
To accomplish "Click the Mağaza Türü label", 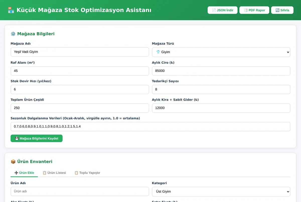I will point(163,44).
